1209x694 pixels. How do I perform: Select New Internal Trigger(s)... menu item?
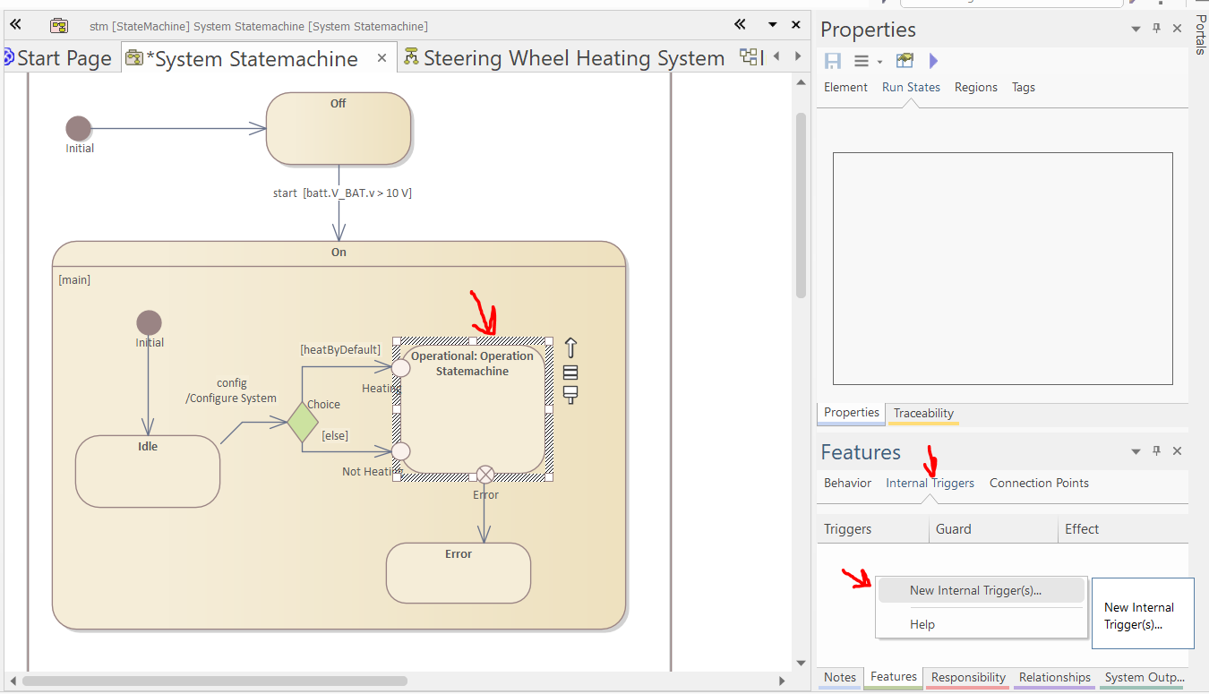click(x=975, y=590)
